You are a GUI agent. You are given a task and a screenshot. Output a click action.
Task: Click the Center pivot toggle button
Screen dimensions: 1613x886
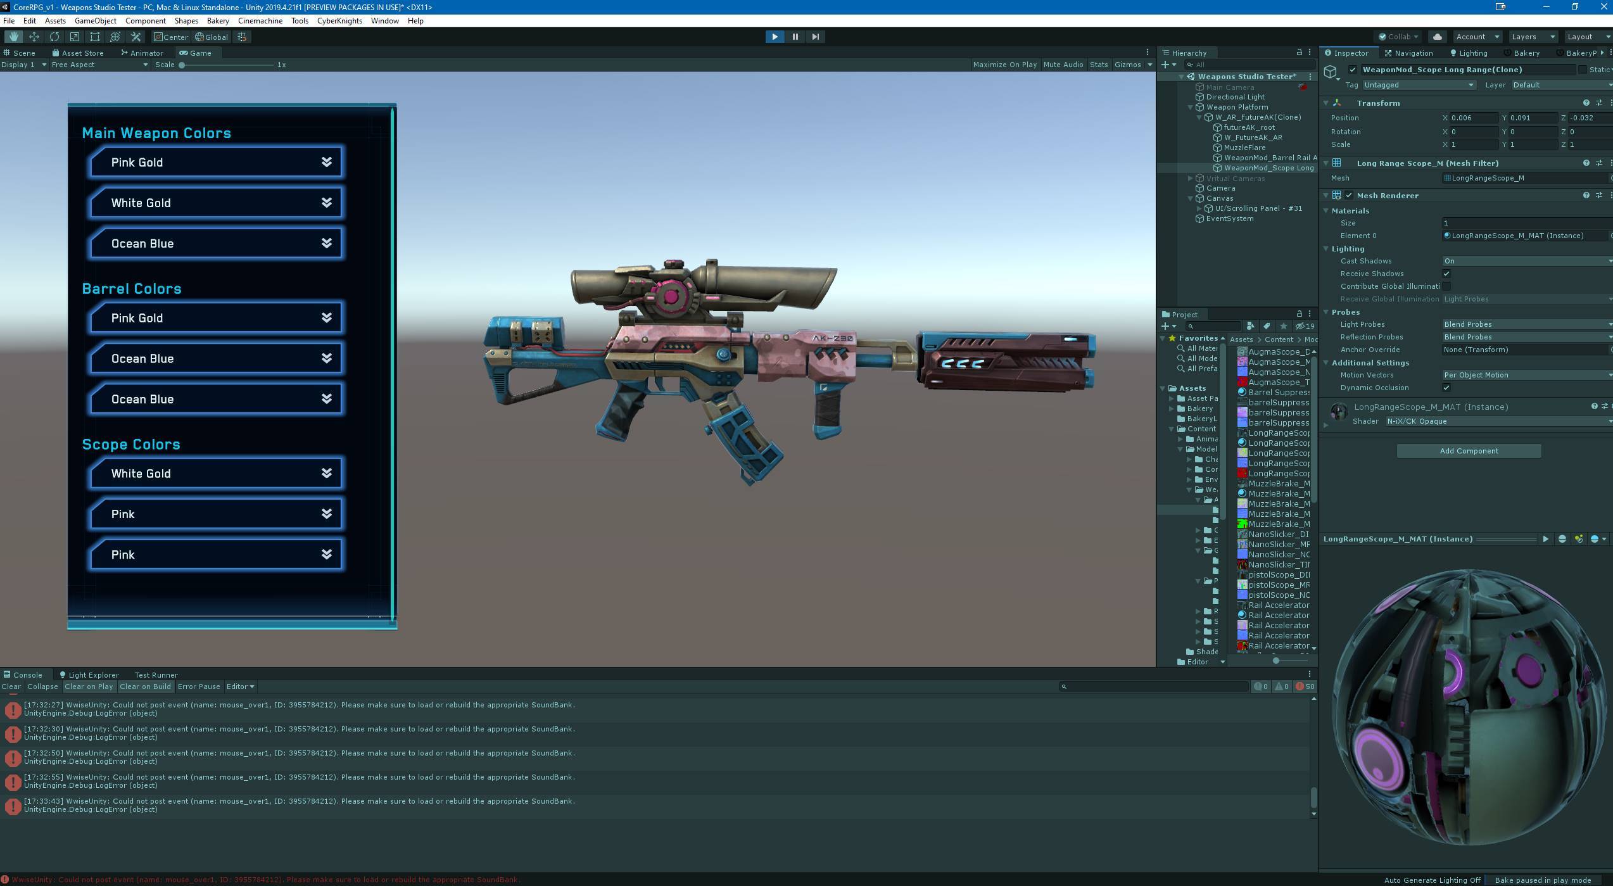click(171, 37)
